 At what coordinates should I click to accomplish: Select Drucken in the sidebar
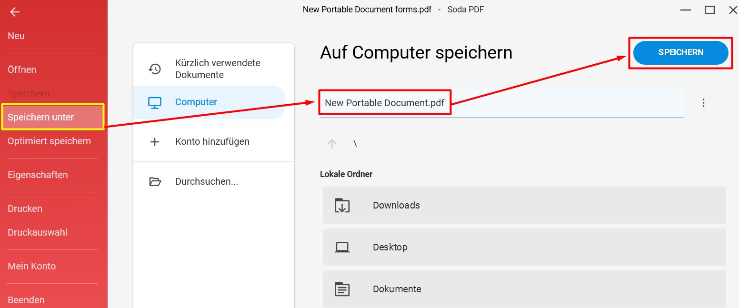click(x=25, y=209)
